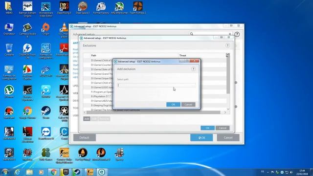Open the Corbeille recycle bin

coord(9,50)
